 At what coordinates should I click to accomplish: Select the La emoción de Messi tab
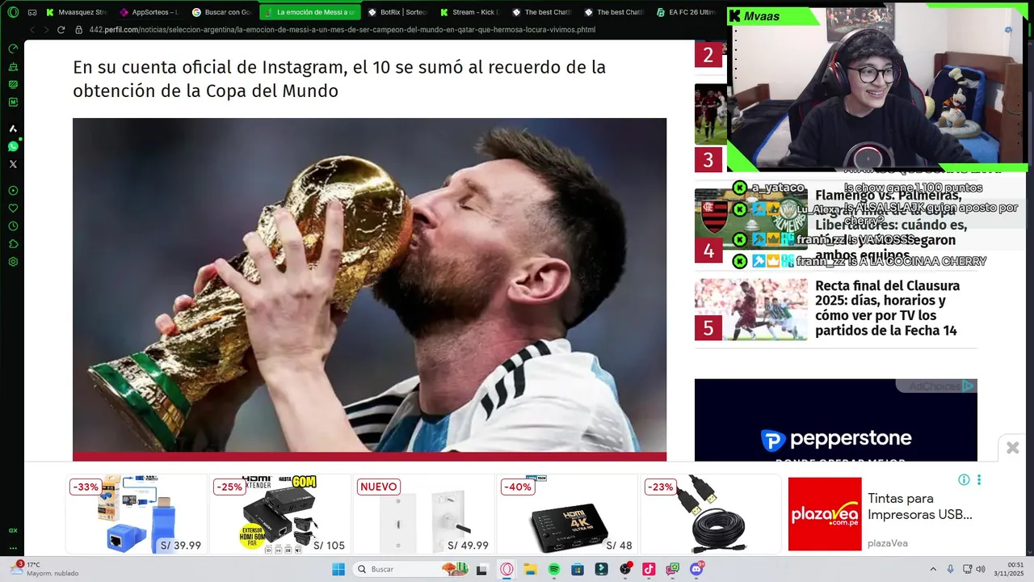[309, 12]
